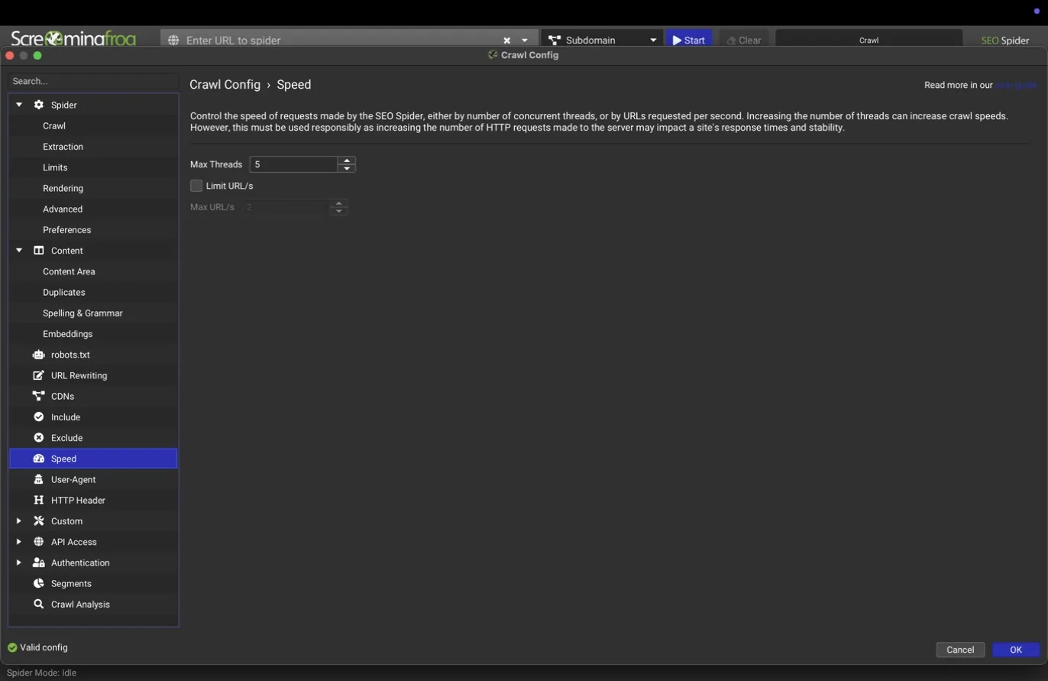The width and height of the screenshot is (1048, 681).
Task: Click the OK button
Action: 1016,650
